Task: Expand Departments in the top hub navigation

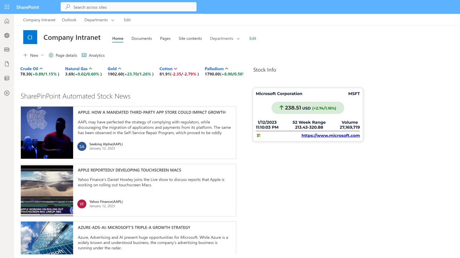Action: tap(112, 20)
